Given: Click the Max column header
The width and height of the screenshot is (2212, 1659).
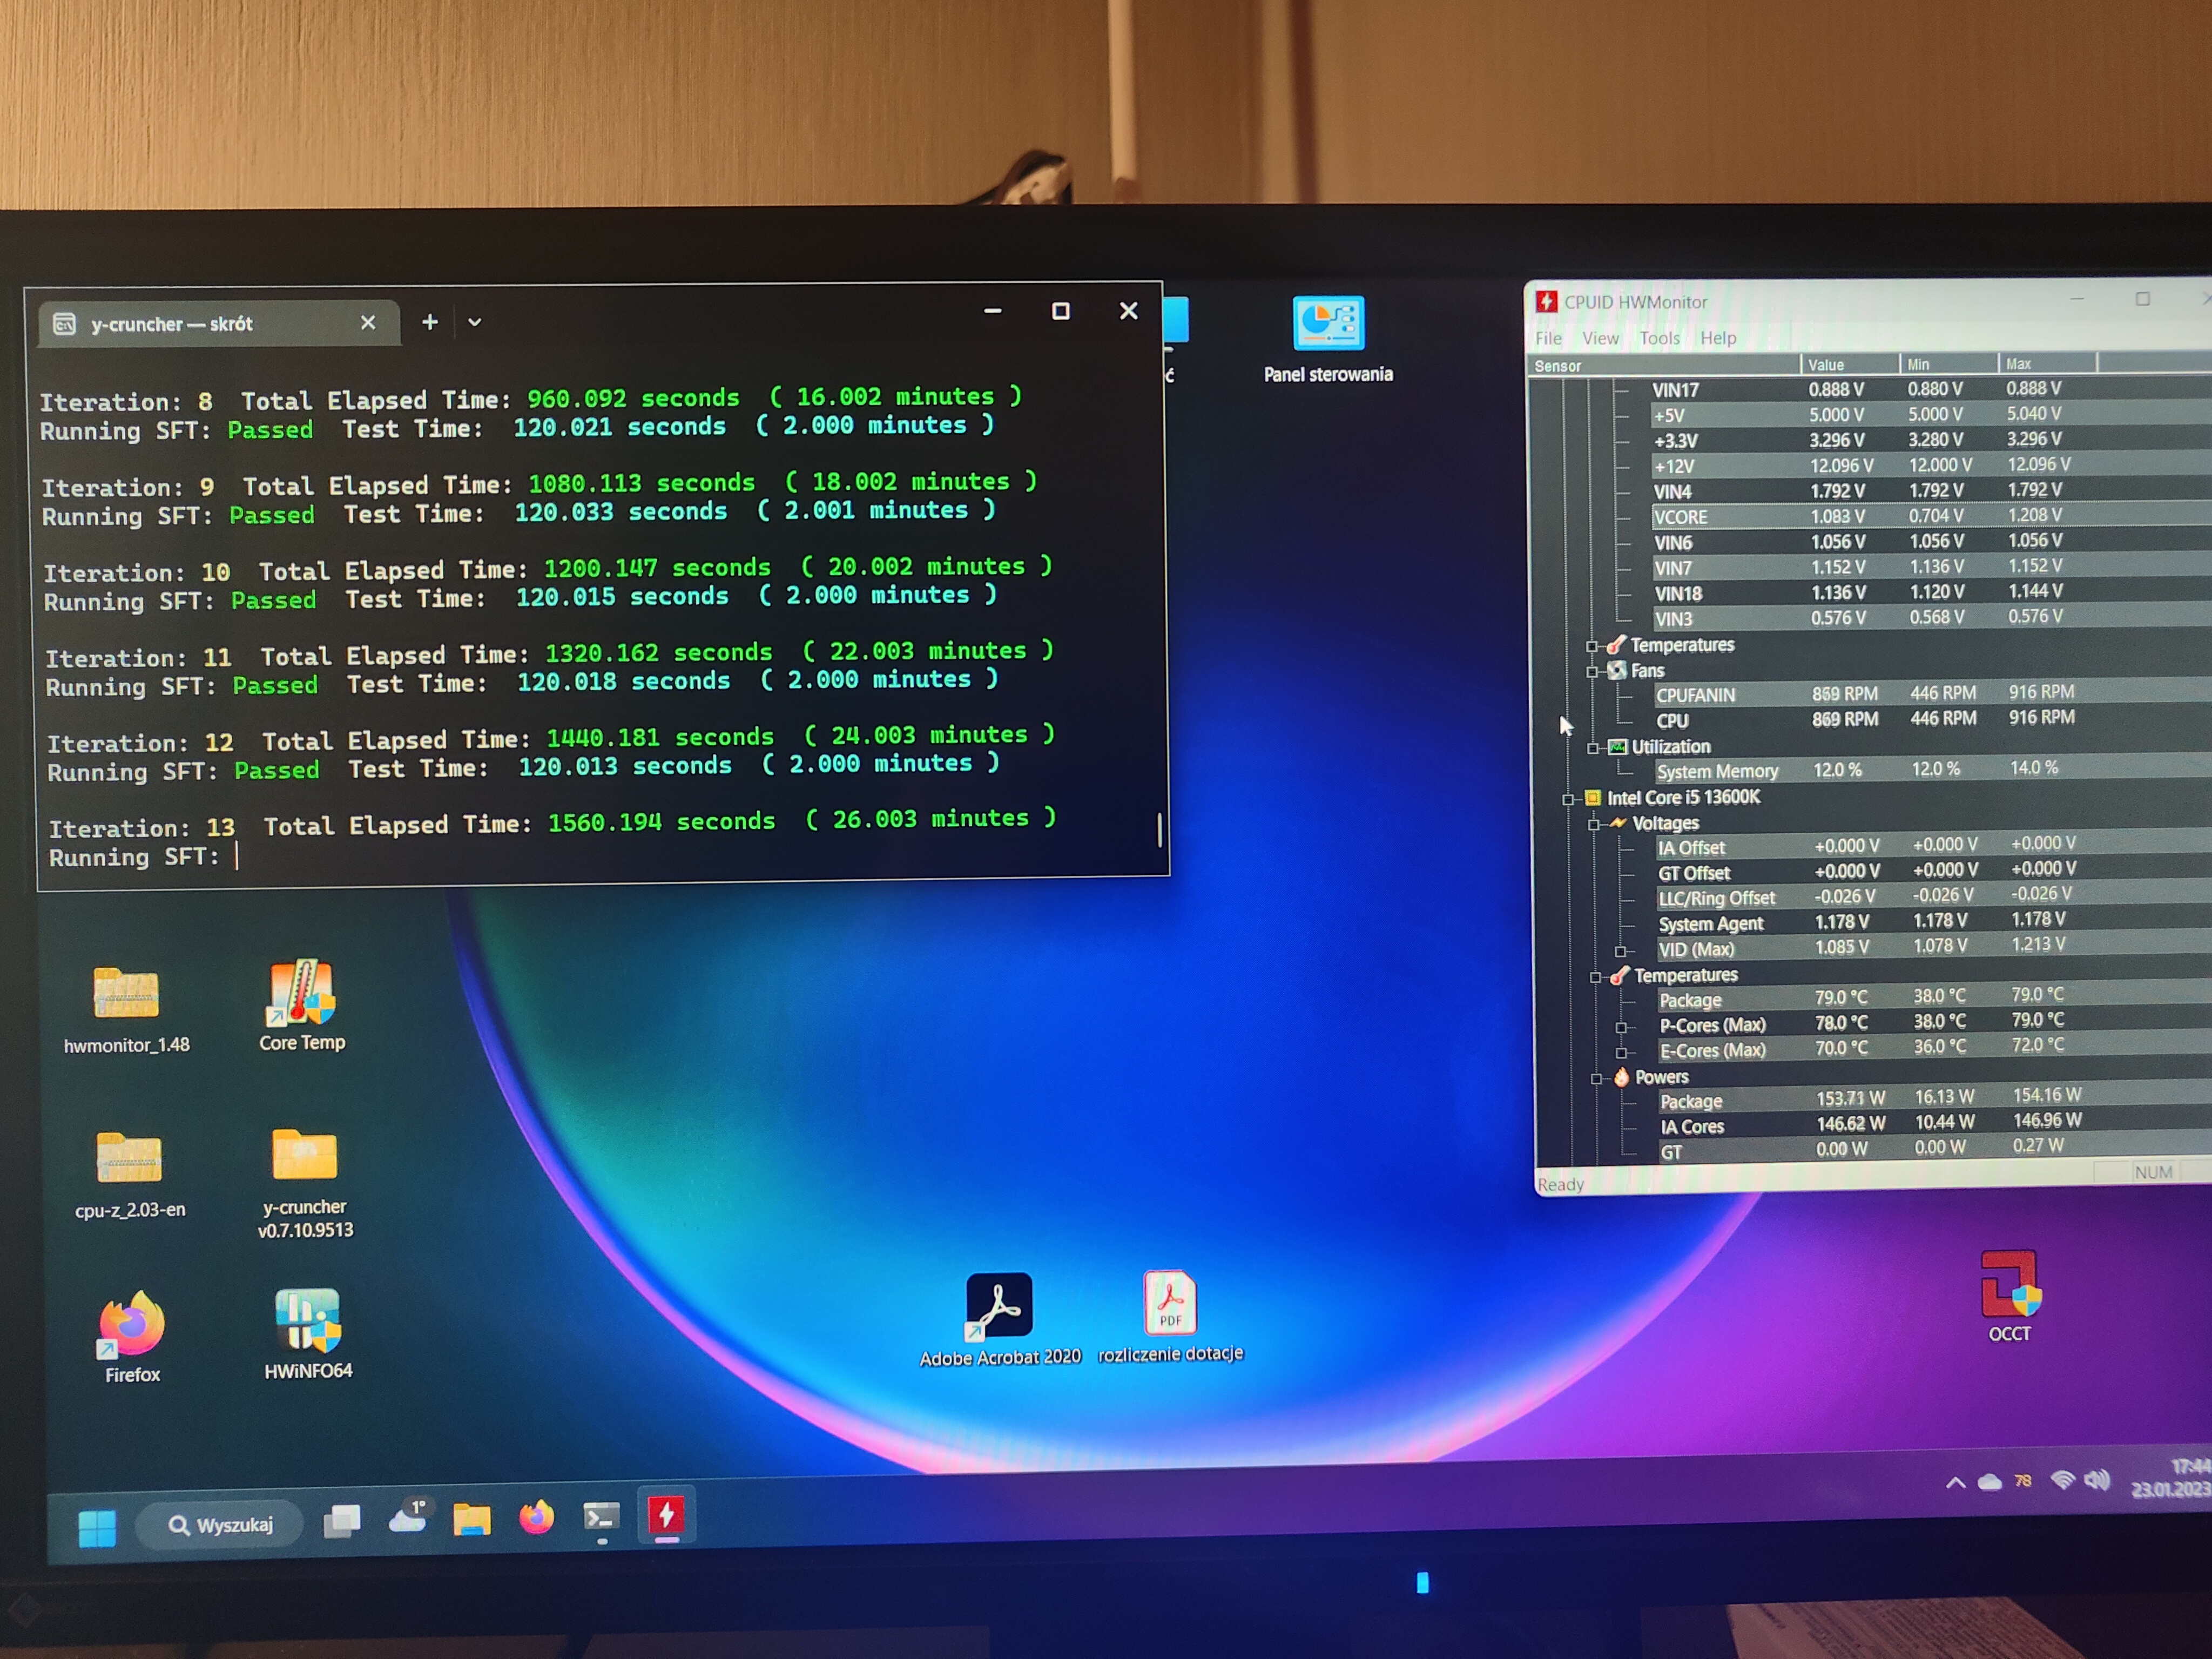Looking at the screenshot, I should tap(2047, 363).
